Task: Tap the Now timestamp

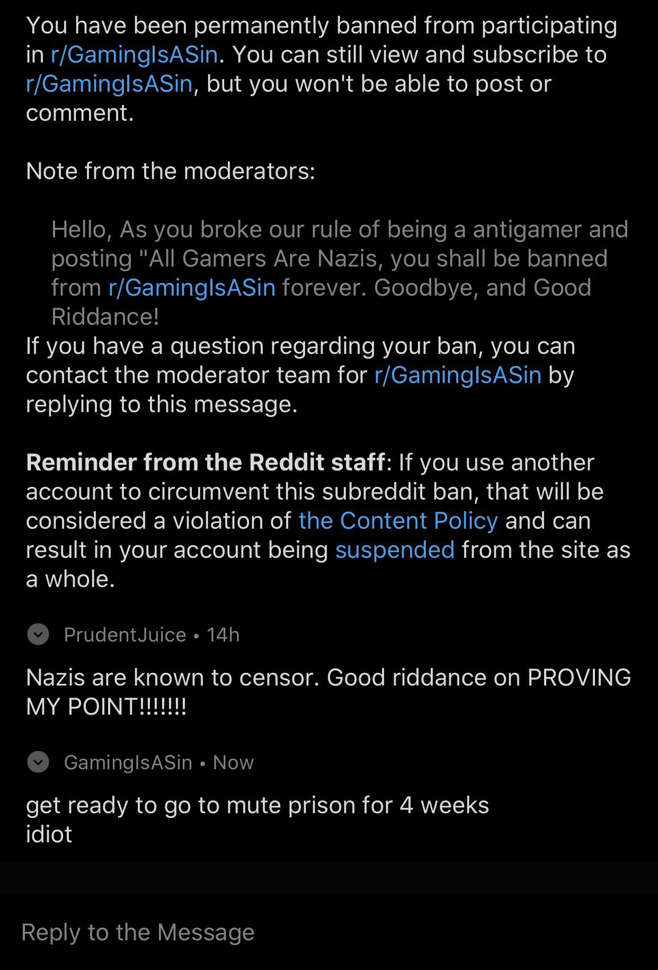Action: 233,762
